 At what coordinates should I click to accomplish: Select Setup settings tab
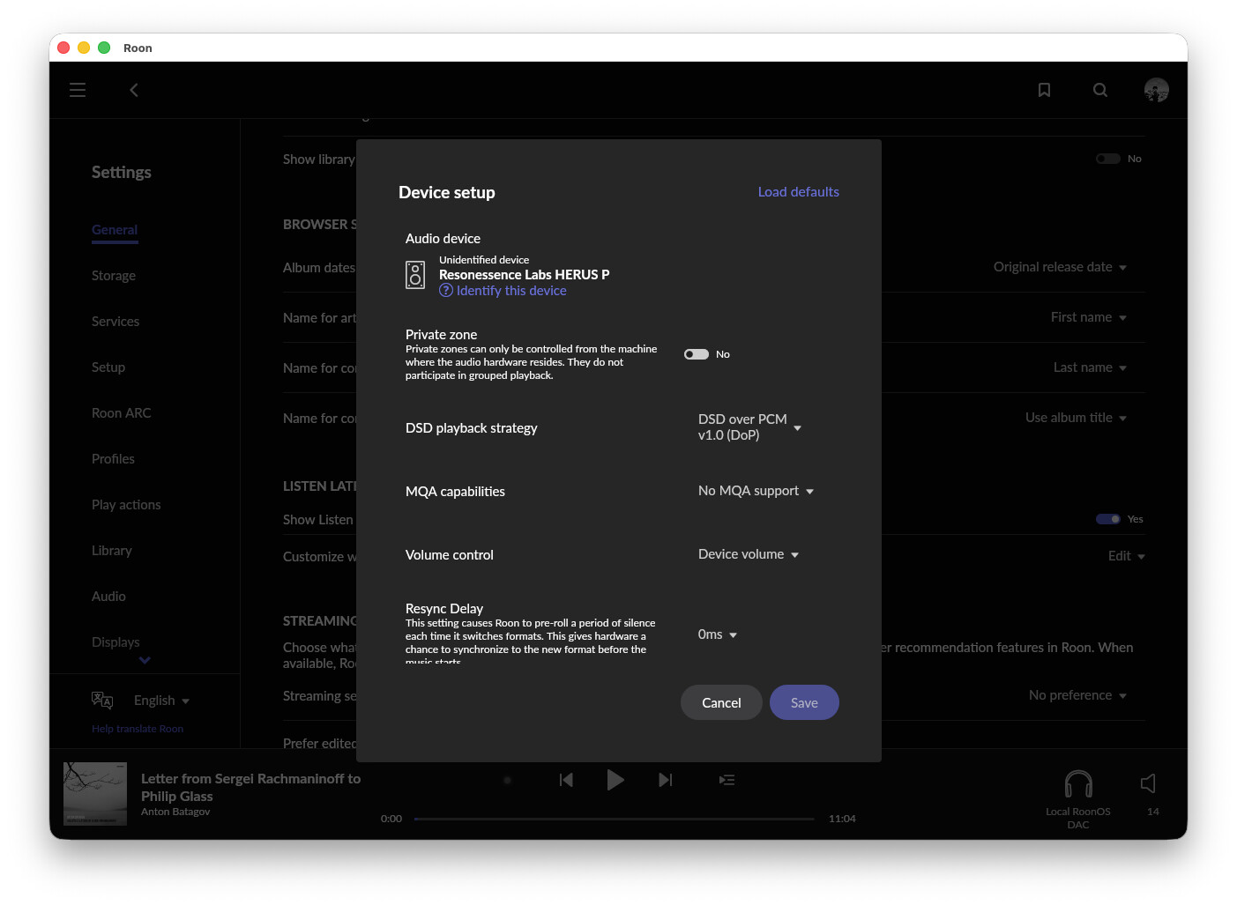[x=108, y=367]
